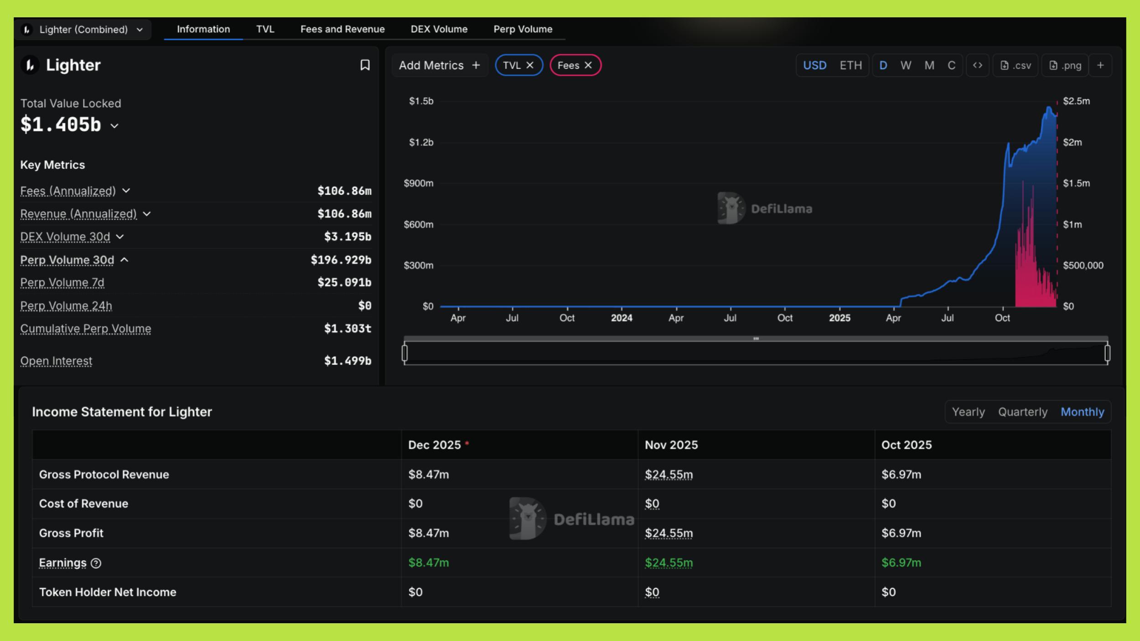Remove the Fees metric chip
The height and width of the screenshot is (641, 1140).
click(x=588, y=65)
